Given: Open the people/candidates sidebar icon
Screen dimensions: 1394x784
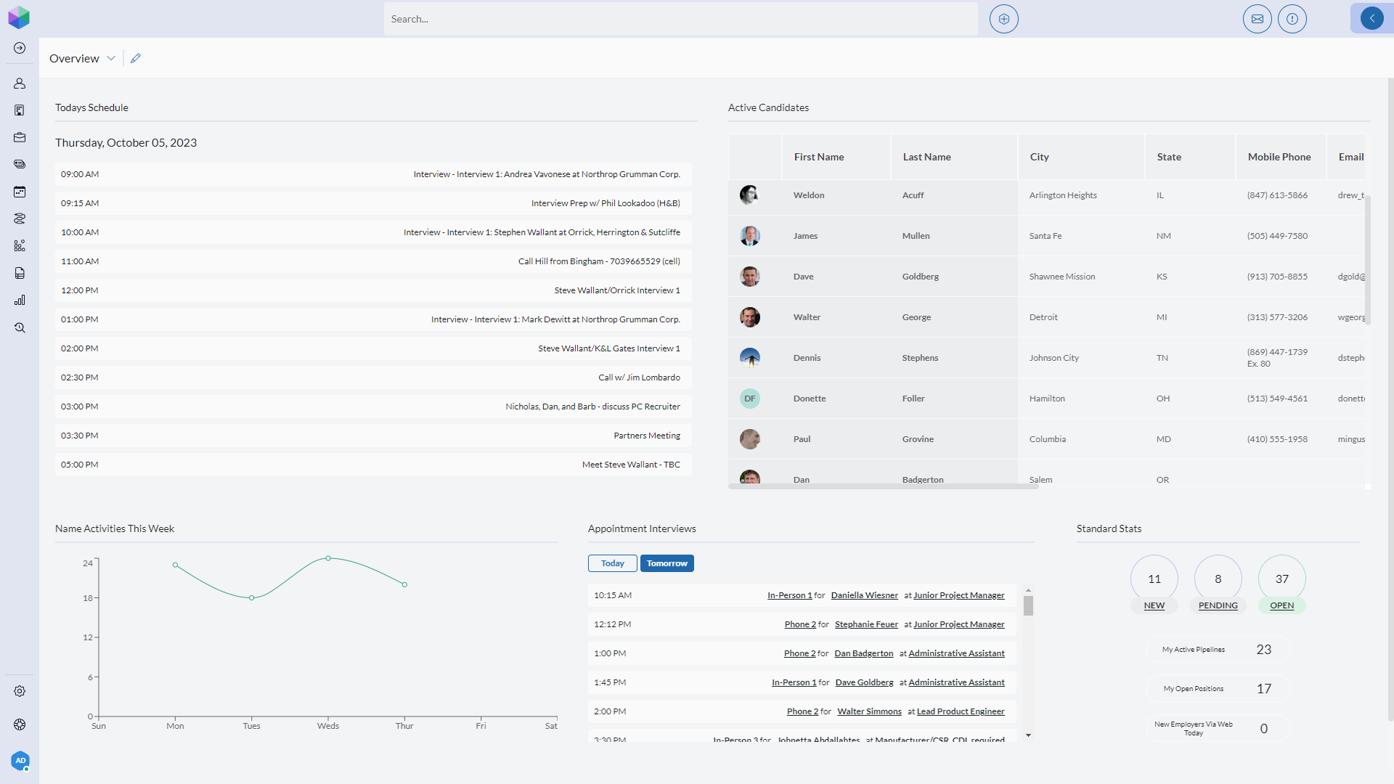Looking at the screenshot, I should click(20, 83).
